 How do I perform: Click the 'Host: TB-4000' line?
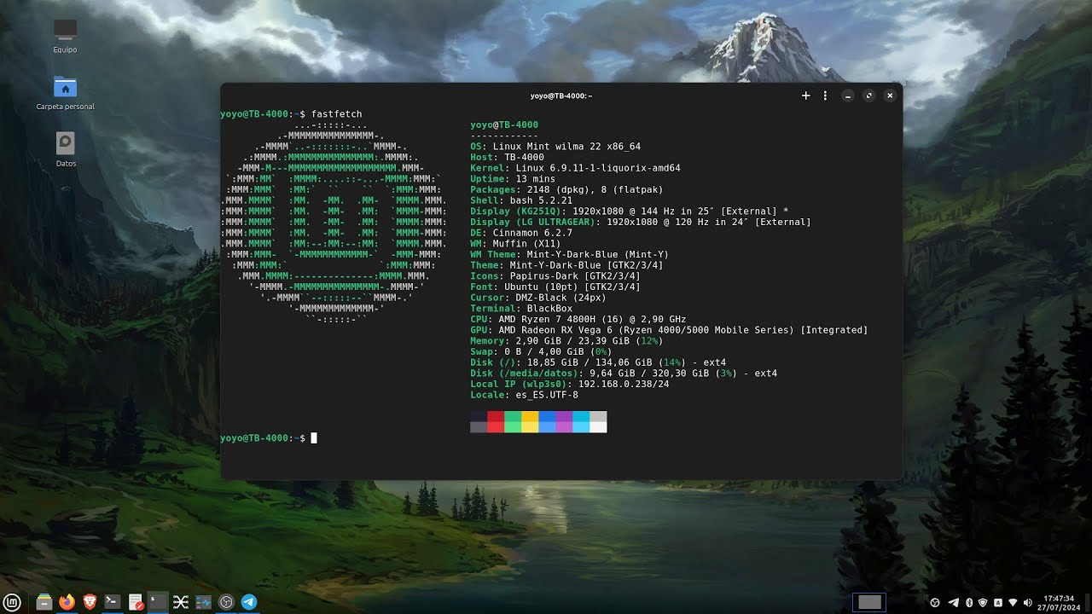click(x=507, y=158)
